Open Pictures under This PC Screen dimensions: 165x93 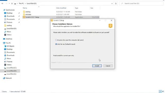10,61
